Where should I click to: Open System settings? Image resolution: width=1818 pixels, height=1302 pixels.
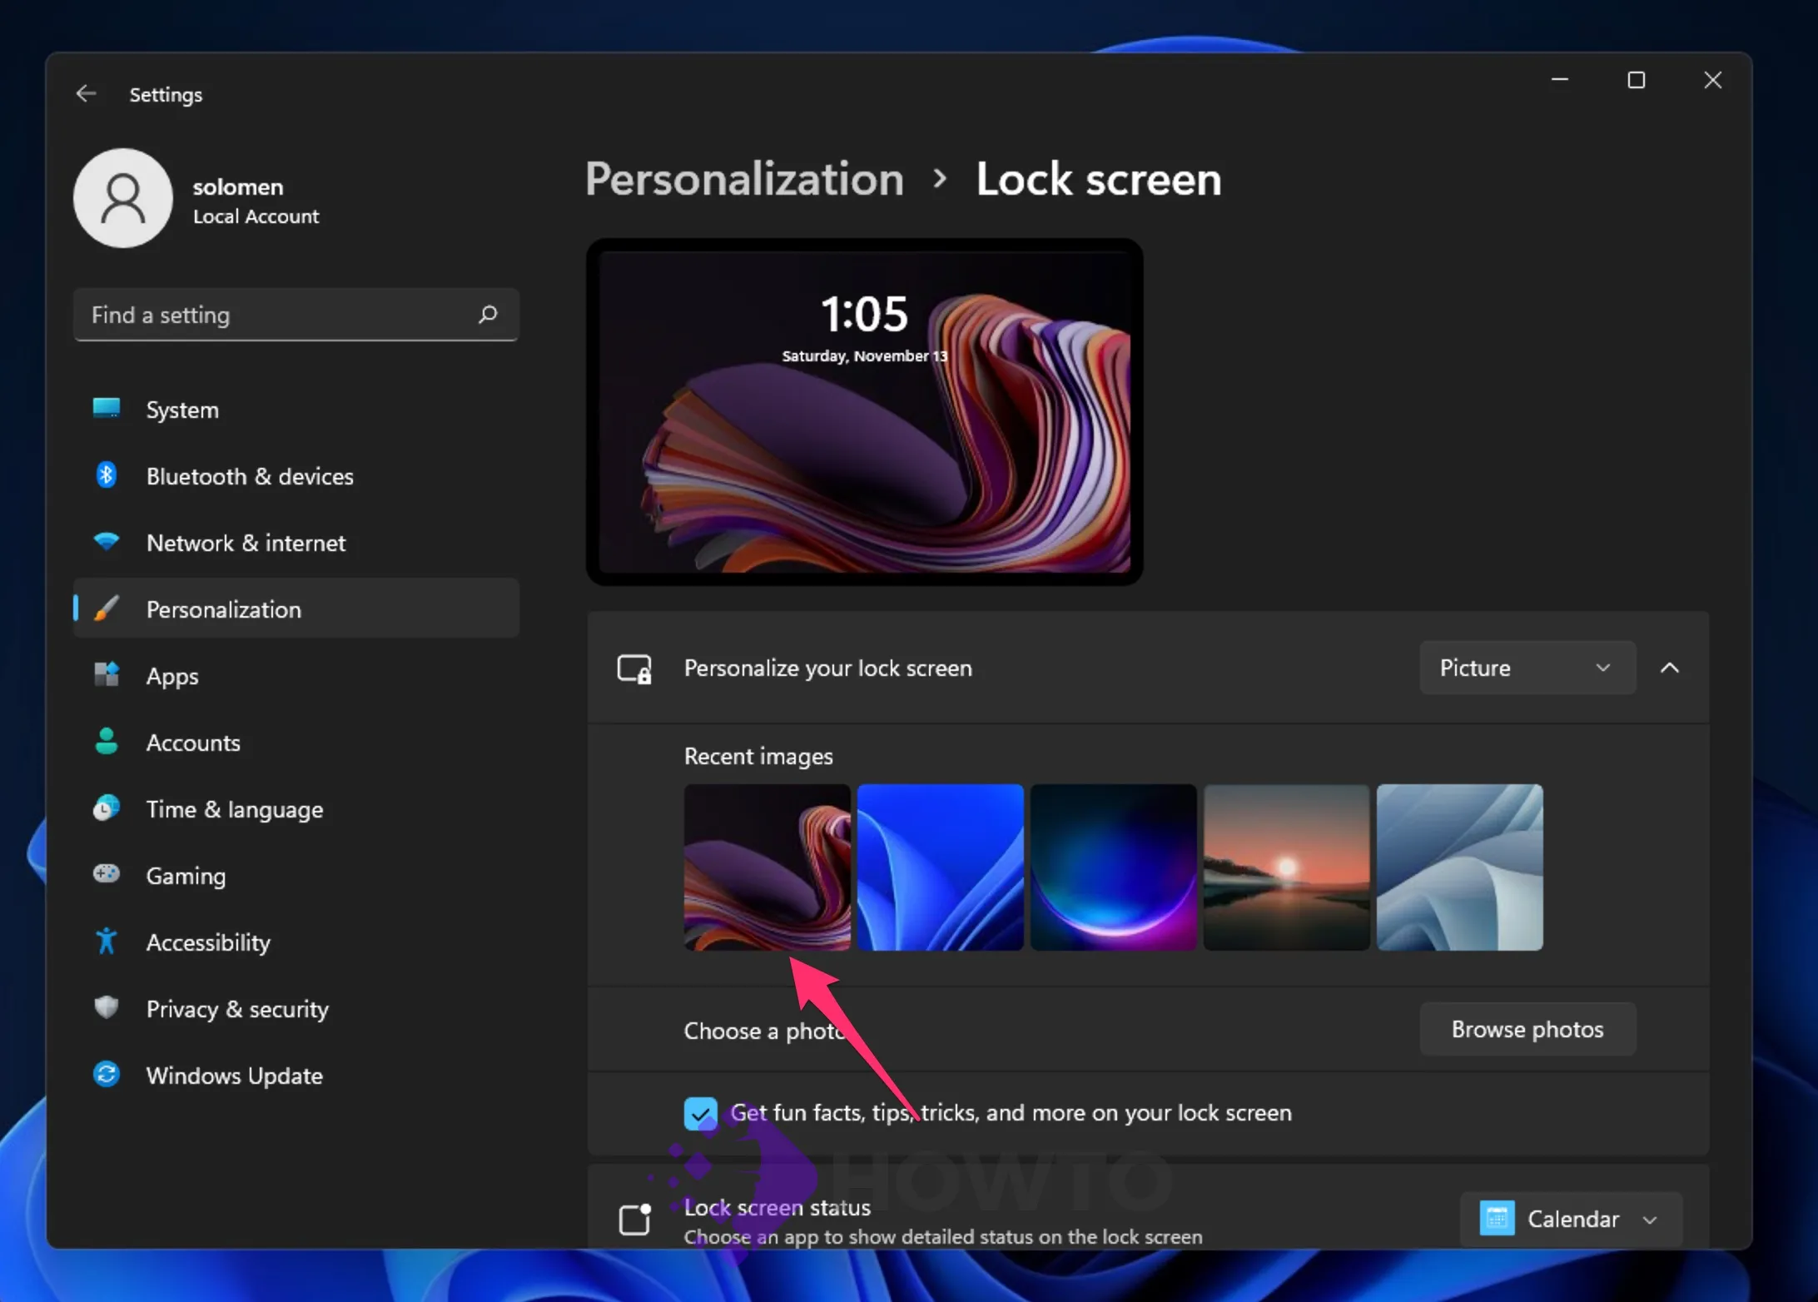coord(296,410)
